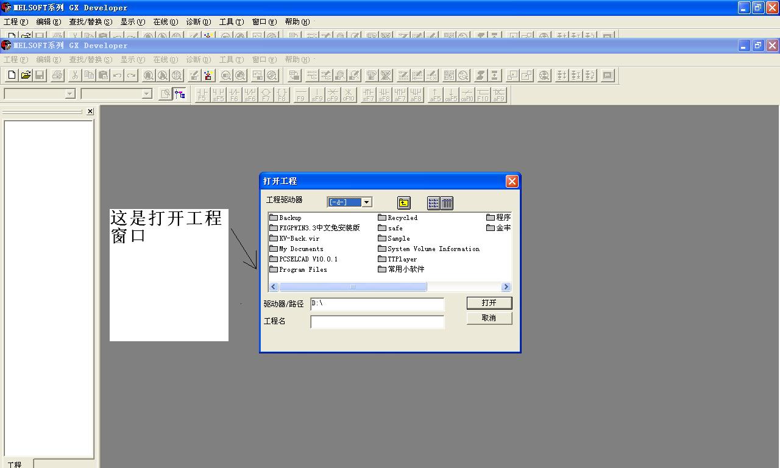
Task: Click the 取消 button
Action: point(489,318)
